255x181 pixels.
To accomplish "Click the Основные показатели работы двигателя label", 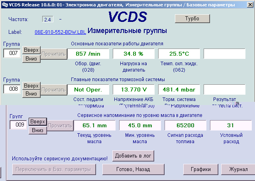I will tap(117, 44).
